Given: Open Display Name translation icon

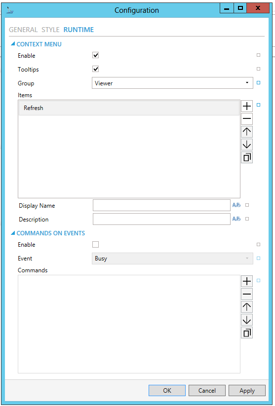Looking at the screenshot, I should click(x=236, y=205).
